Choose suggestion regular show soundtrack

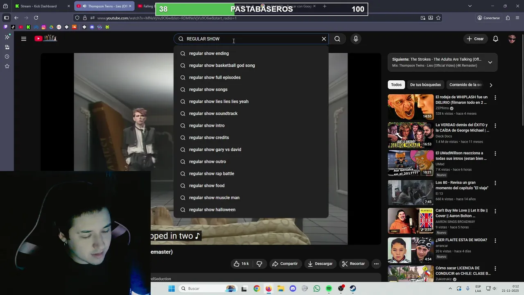[x=251, y=113]
